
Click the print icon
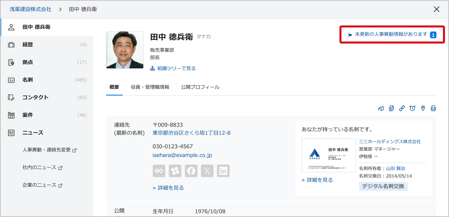tap(433, 108)
